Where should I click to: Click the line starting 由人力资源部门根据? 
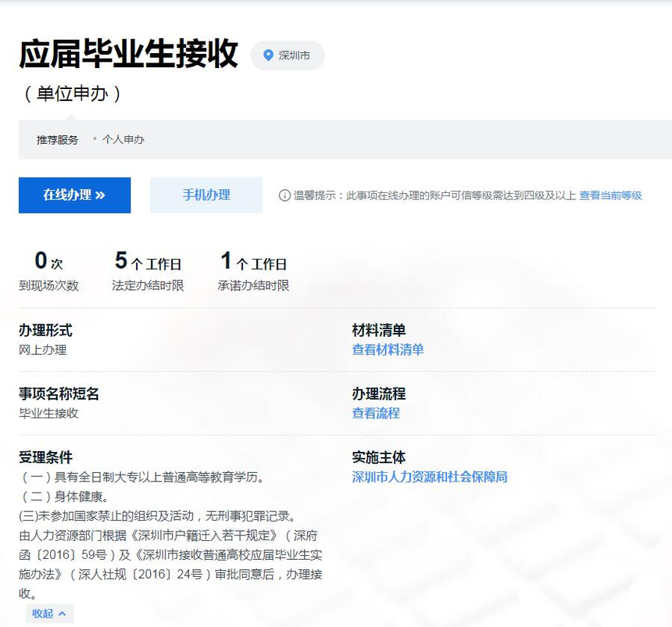pos(169,536)
